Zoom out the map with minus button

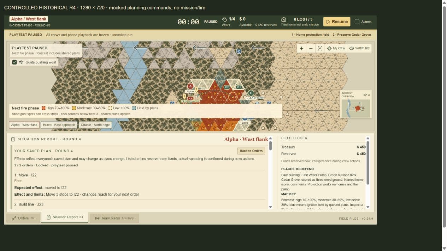click(x=311, y=48)
